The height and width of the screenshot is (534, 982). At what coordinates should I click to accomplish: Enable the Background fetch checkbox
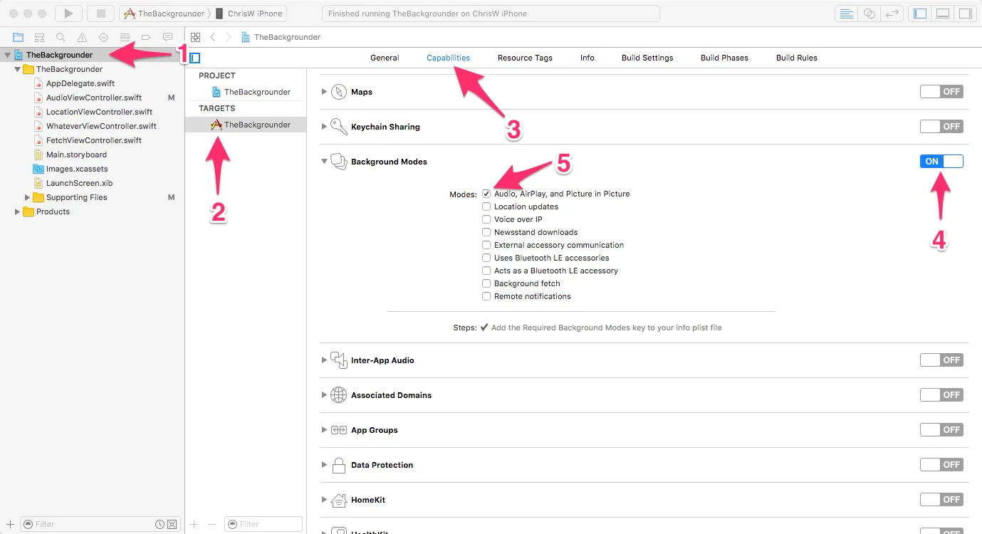click(486, 283)
